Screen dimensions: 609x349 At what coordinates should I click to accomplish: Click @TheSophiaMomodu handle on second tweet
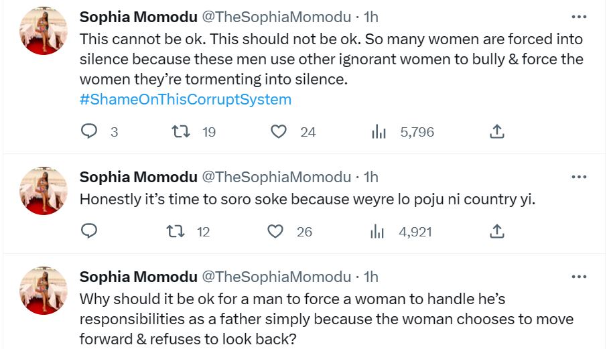click(x=276, y=177)
